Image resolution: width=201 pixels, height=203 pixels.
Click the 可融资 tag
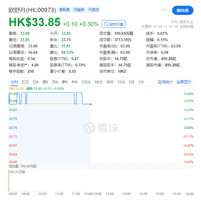tap(79, 10)
